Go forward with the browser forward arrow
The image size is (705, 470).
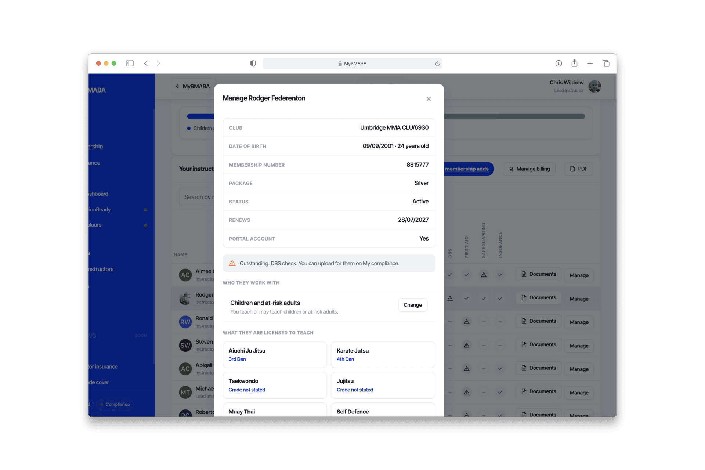click(158, 64)
